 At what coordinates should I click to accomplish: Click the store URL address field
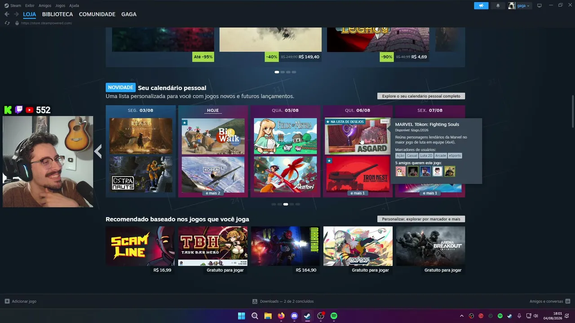click(x=46, y=23)
